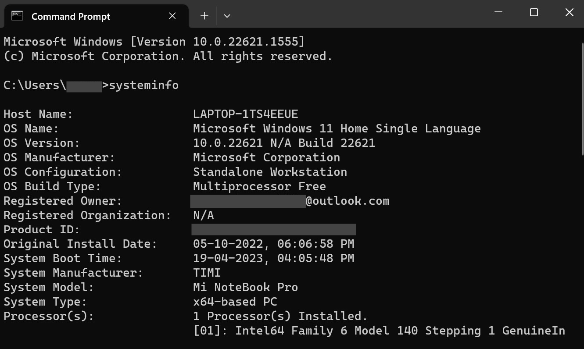Close the Command Prompt tab
The height and width of the screenshot is (349, 584).
pos(172,16)
